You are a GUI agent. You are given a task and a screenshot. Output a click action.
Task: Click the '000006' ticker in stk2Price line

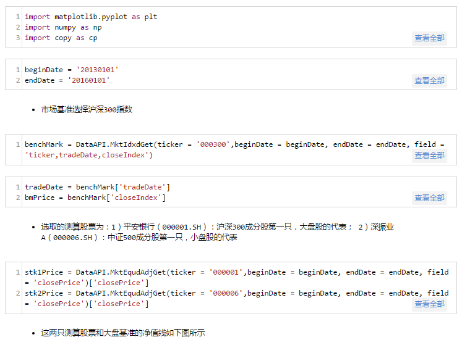point(228,294)
